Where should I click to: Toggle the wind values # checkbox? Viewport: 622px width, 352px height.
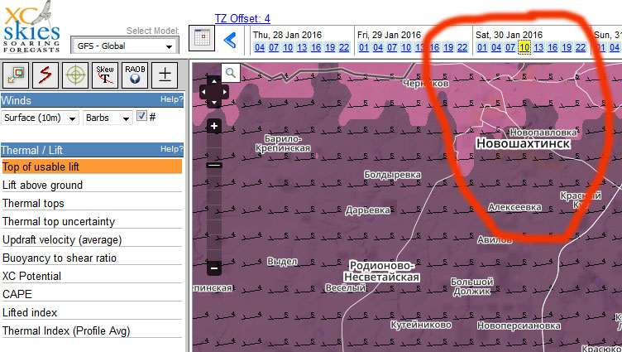[141, 117]
